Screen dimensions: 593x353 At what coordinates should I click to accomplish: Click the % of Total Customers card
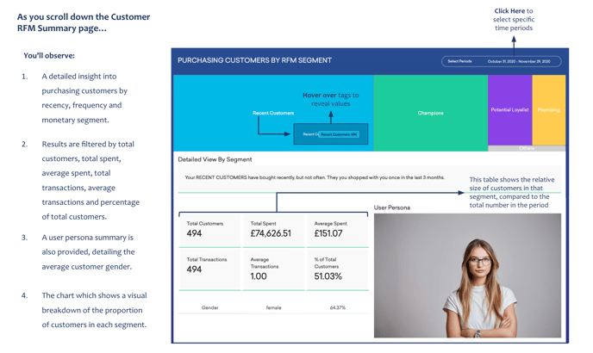[x=336, y=267]
